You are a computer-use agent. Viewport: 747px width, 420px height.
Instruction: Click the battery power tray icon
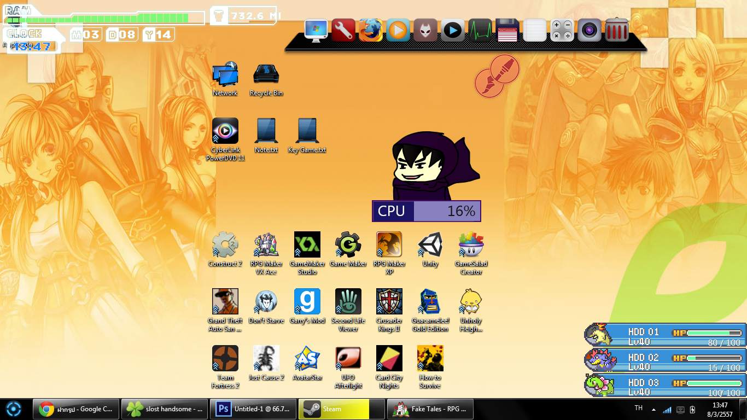(693, 410)
